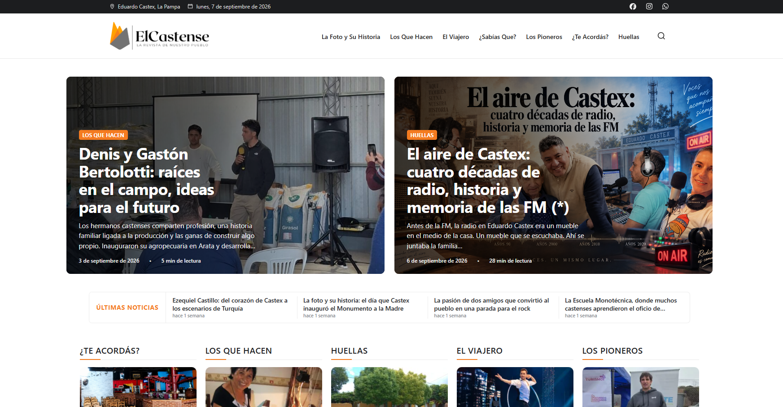The image size is (783, 407).
Task: Open La Foto y Su Historia menu
Action: 351,37
